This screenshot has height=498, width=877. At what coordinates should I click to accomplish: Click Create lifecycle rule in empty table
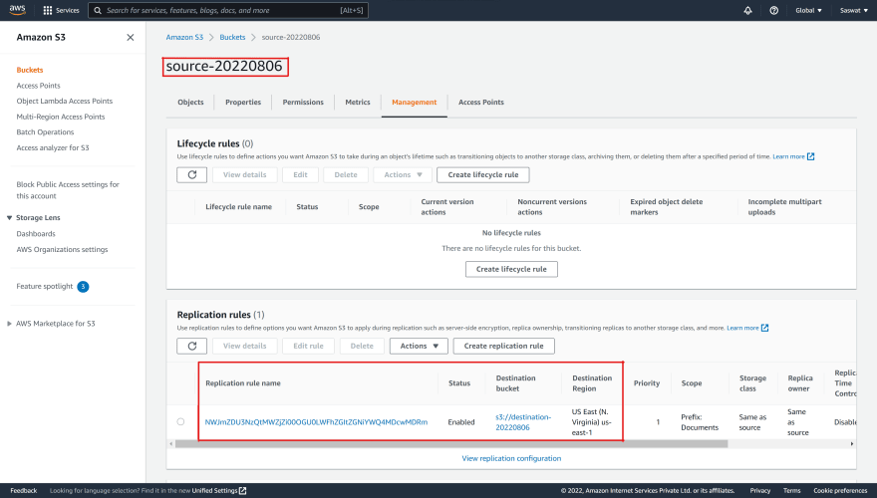[x=511, y=269]
